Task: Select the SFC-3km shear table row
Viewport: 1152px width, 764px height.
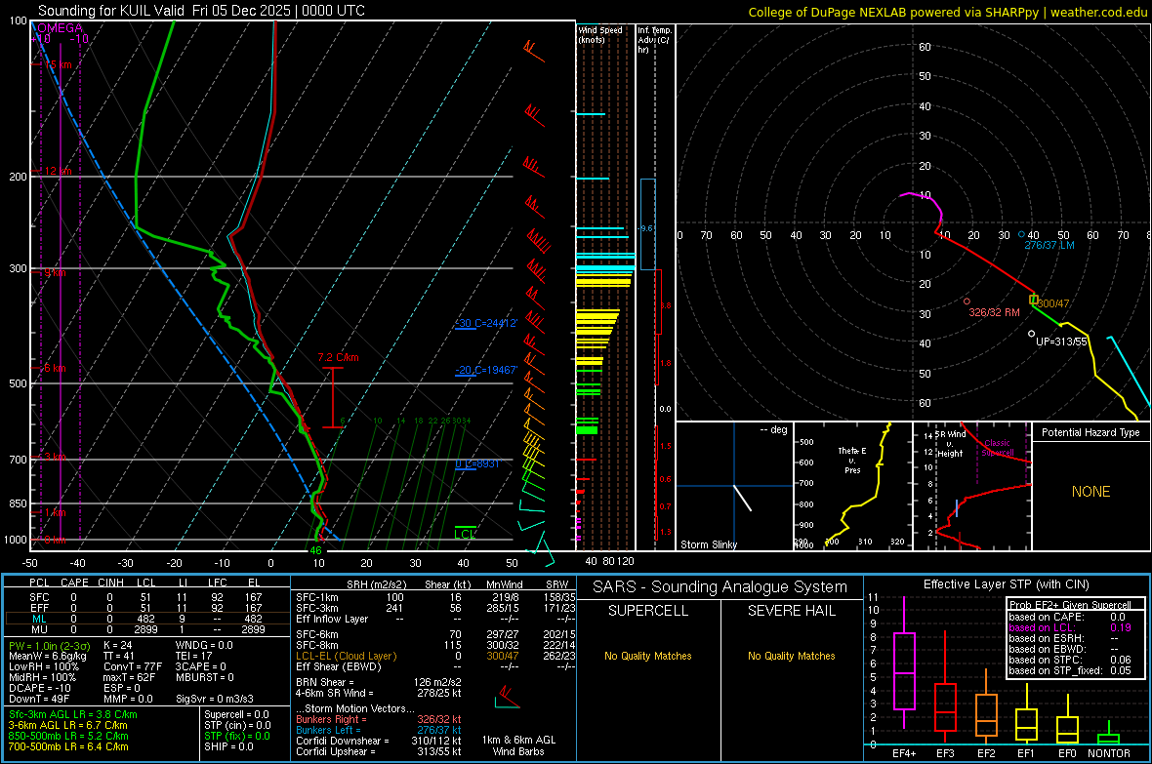Action: pyautogui.click(x=435, y=608)
